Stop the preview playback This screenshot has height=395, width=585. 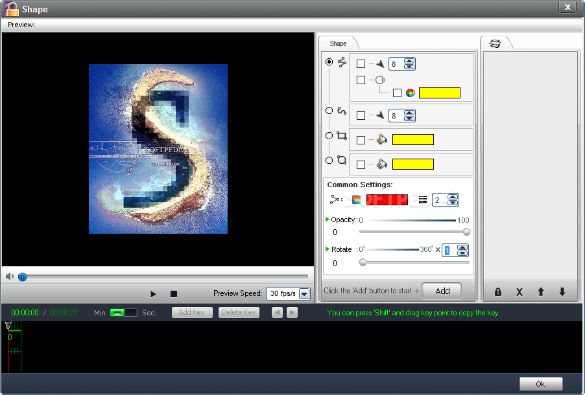point(173,294)
